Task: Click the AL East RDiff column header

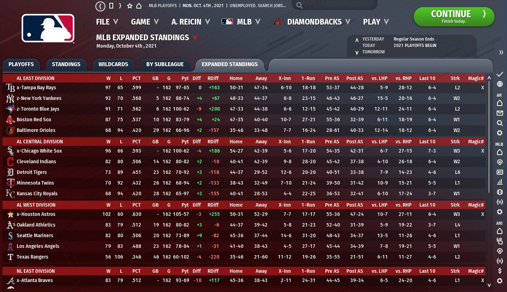Action: (213, 78)
